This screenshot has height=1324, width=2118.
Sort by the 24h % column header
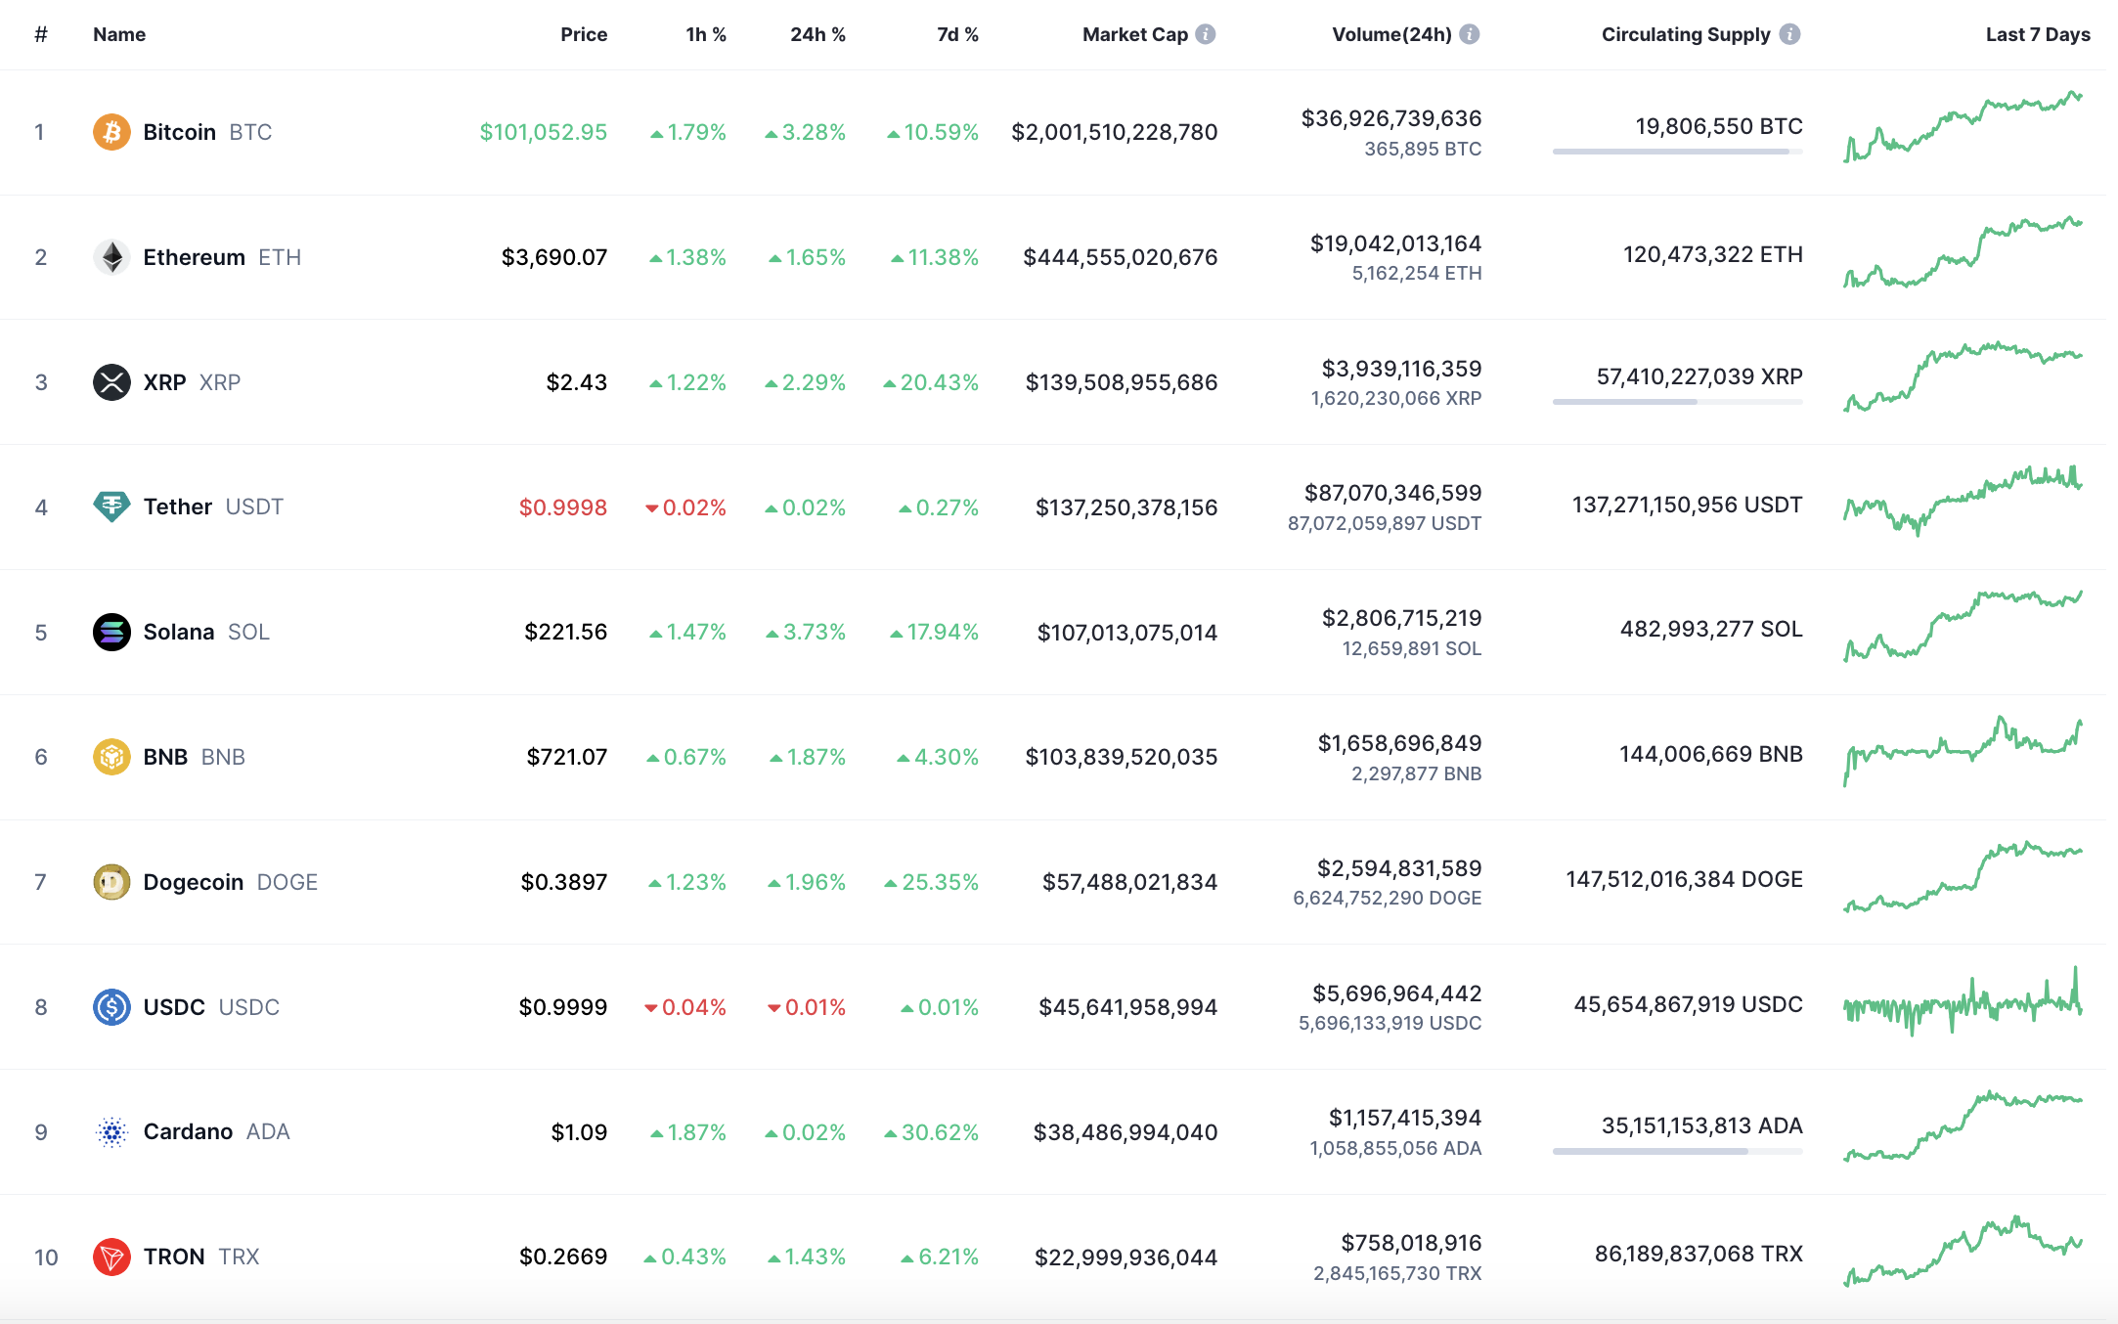pyautogui.click(x=817, y=34)
